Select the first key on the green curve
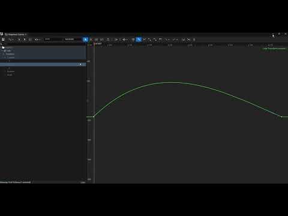Image resolution: width=288 pixels, height=216 pixels. click(94, 116)
